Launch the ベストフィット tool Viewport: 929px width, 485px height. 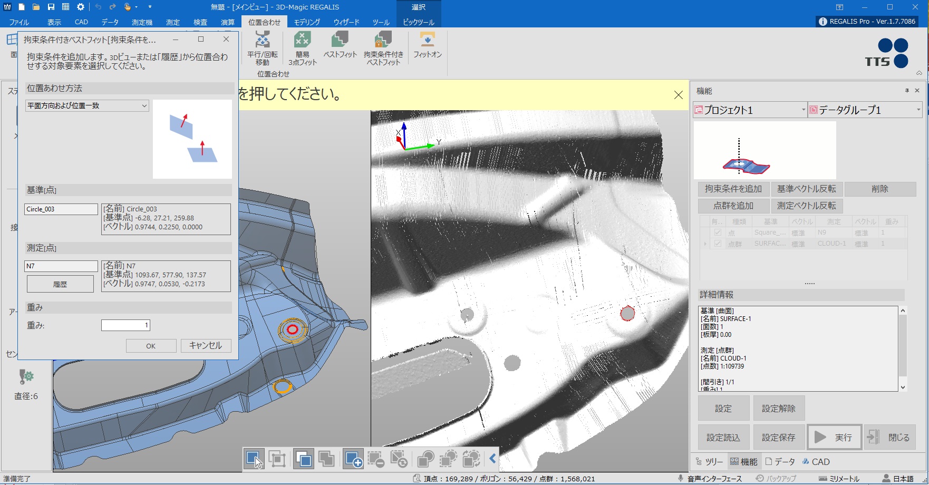coord(340,45)
